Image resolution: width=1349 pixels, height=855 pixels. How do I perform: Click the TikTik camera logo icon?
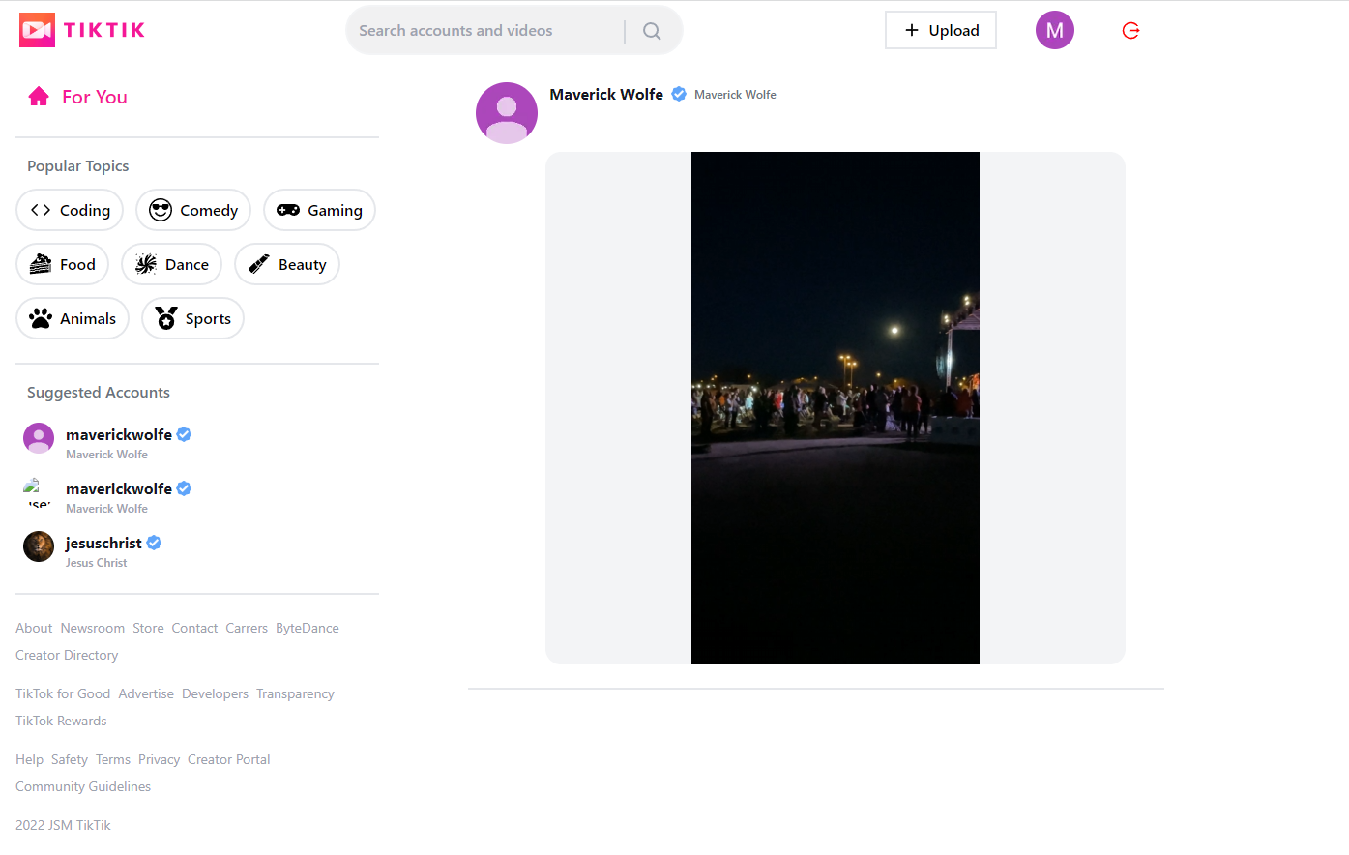pyautogui.click(x=37, y=30)
